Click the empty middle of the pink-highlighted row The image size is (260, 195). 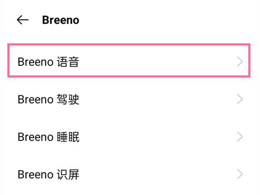click(x=156, y=62)
